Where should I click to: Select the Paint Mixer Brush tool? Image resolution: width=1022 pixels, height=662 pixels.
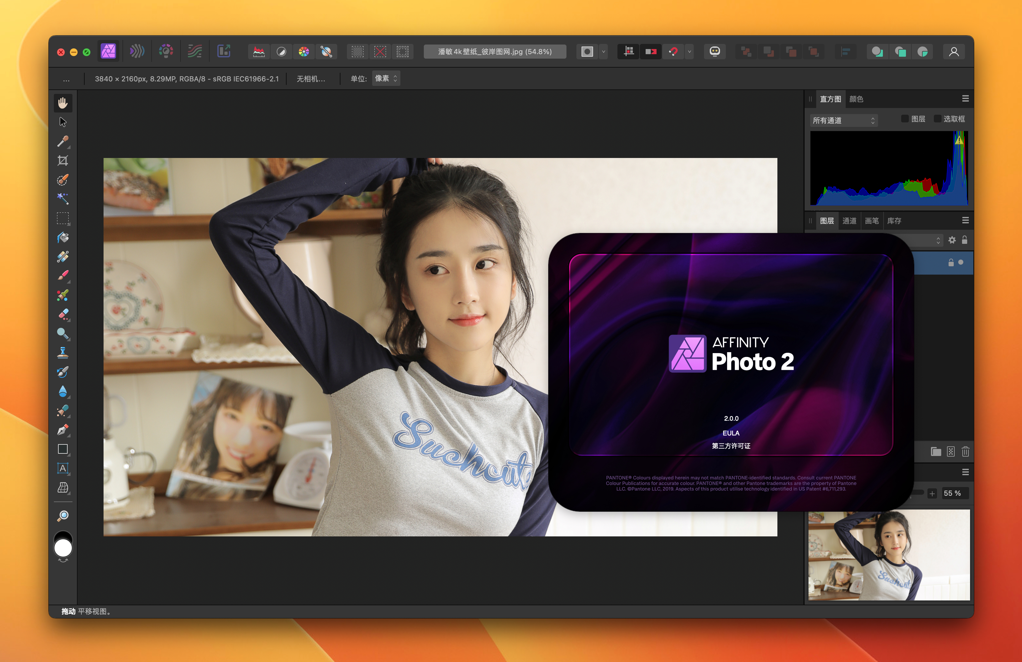[63, 295]
